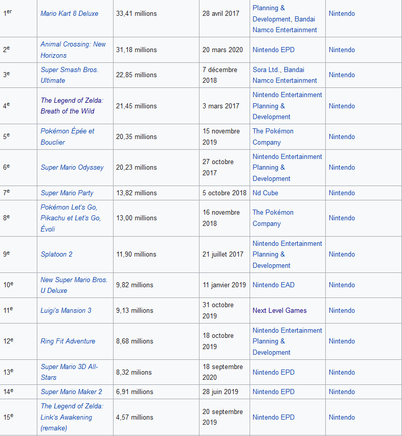
Task: Click the "28 juin 2019" release date
Action: [220, 392]
